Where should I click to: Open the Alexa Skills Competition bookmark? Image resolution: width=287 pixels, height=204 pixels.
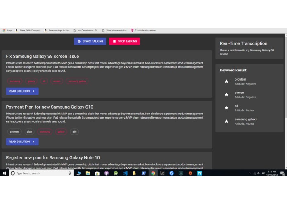pos(28,31)
